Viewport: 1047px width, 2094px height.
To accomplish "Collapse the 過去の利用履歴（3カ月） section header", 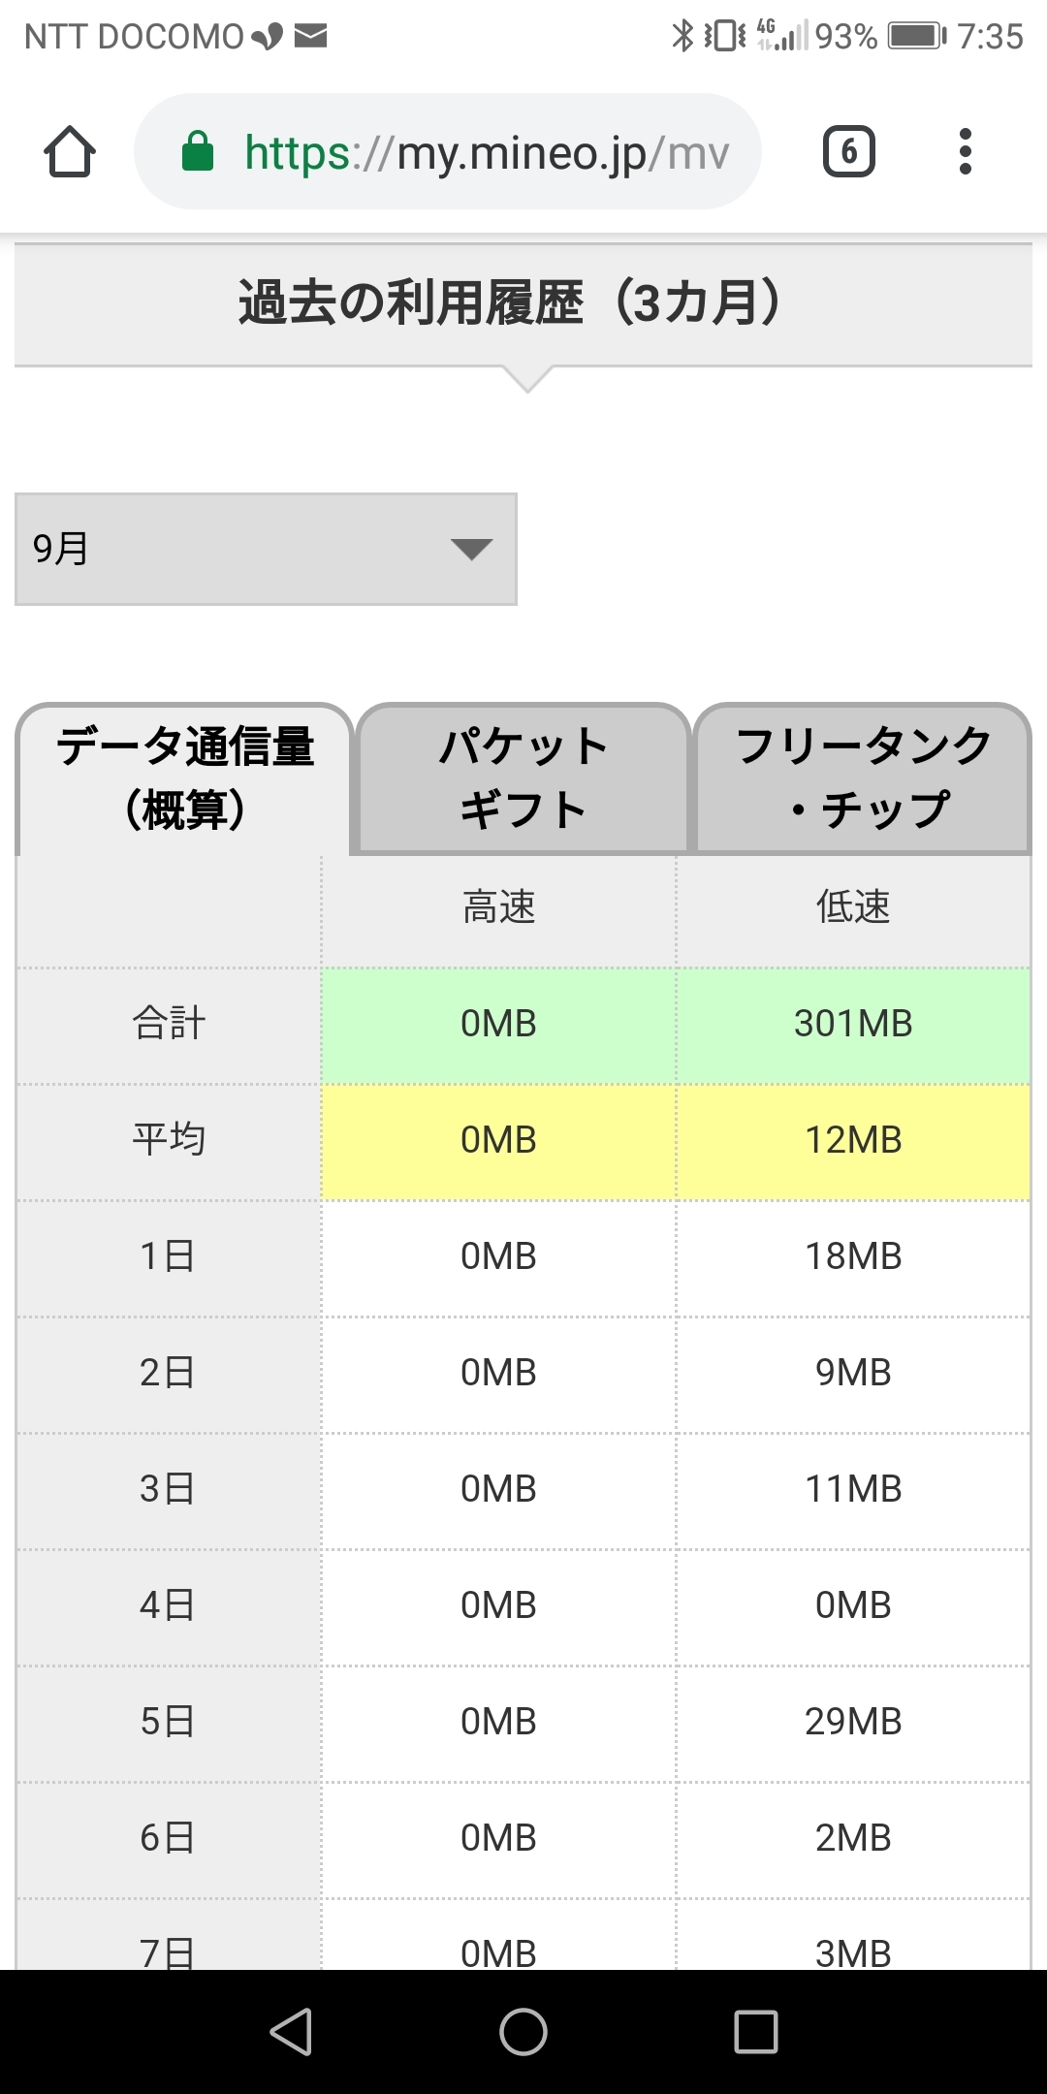I will (523, 303).
